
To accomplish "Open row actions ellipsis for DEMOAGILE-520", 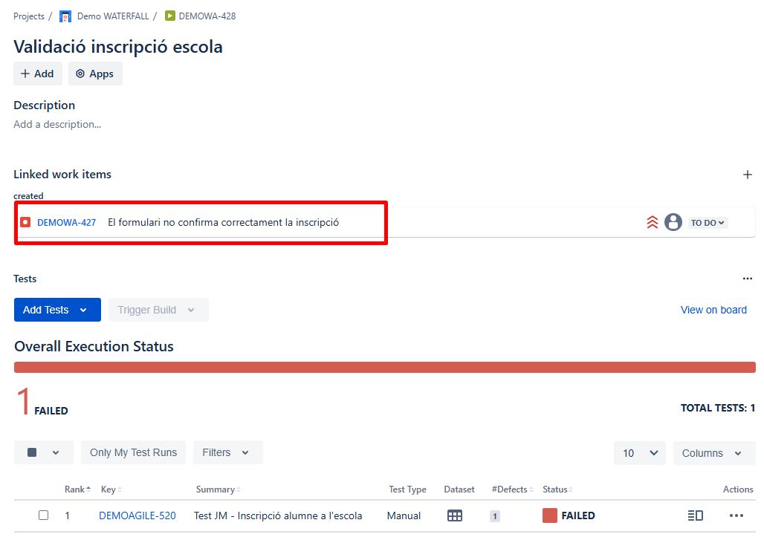I will coord(737,515).
